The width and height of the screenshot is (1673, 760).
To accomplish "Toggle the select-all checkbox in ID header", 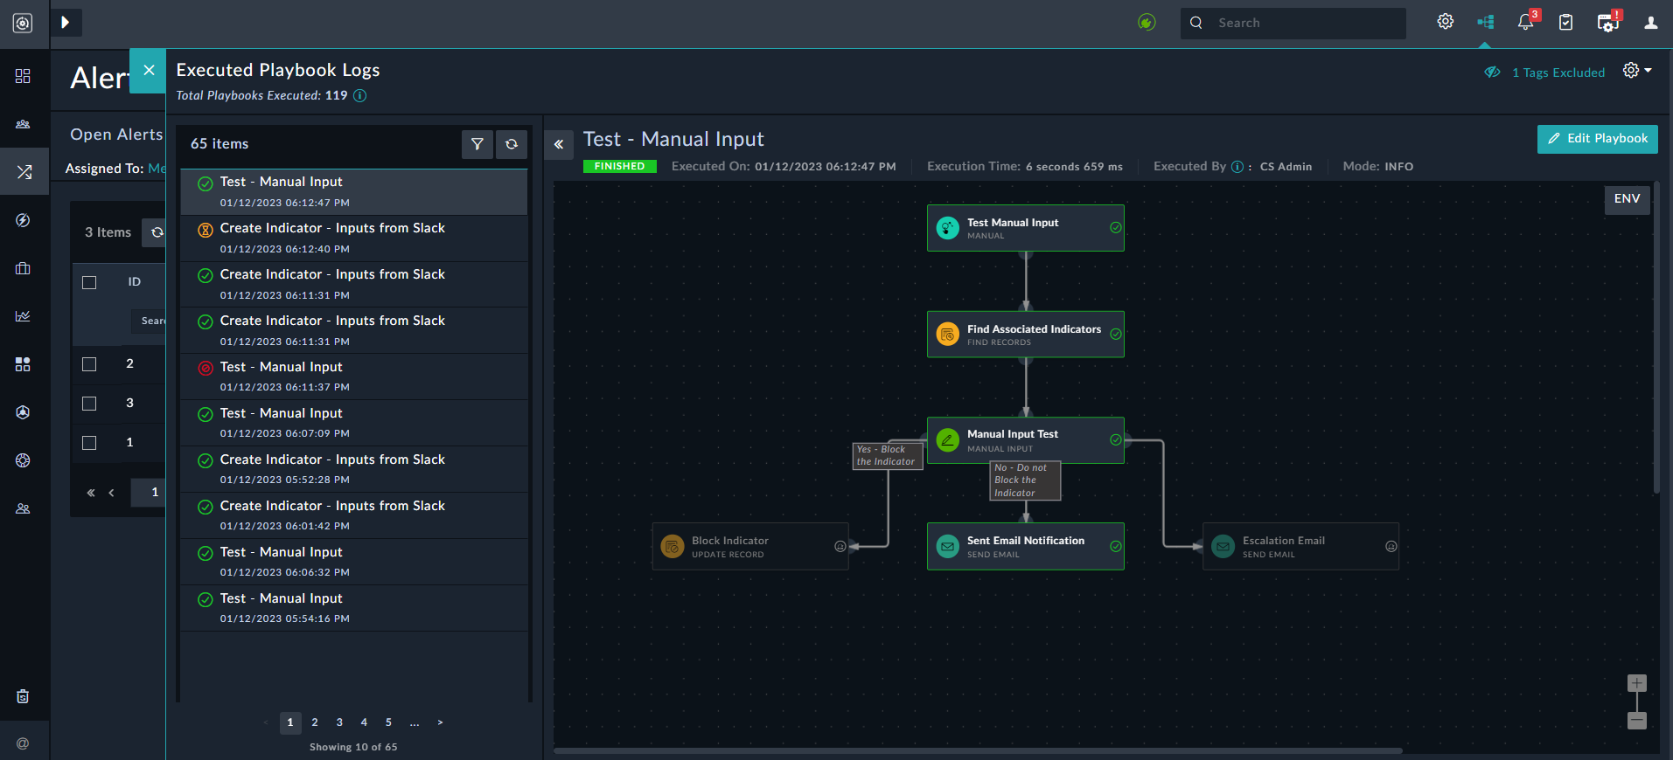I will pyautogui.click(x=89, y=282).
